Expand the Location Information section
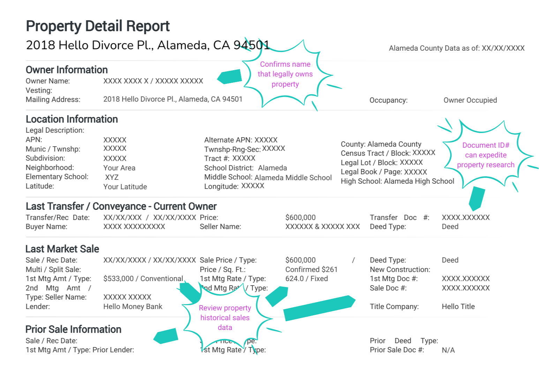The image size is (539, 368). tap(72, 119)
